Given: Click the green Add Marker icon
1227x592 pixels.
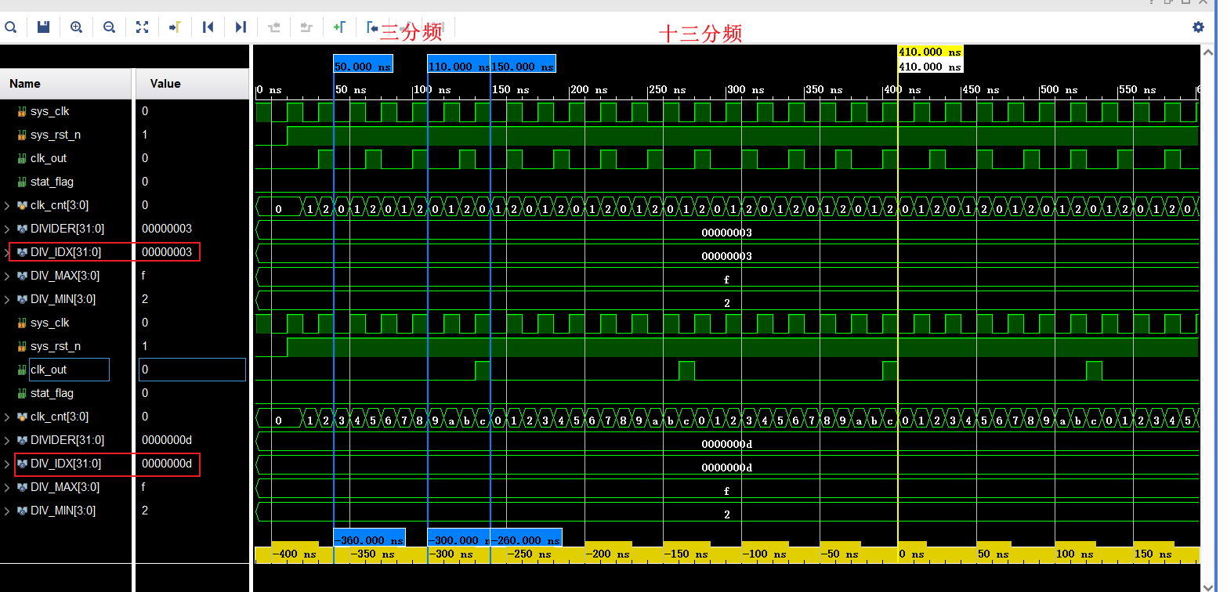Looking at the screenshot, I should point(338,27).
